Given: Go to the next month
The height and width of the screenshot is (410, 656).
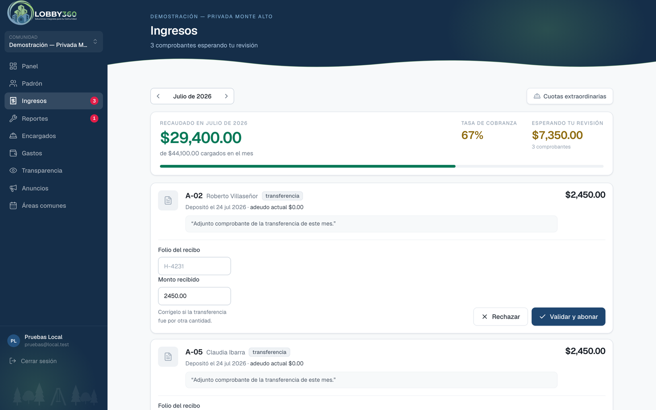Looking at the screenshot, I should coord(226,96).
